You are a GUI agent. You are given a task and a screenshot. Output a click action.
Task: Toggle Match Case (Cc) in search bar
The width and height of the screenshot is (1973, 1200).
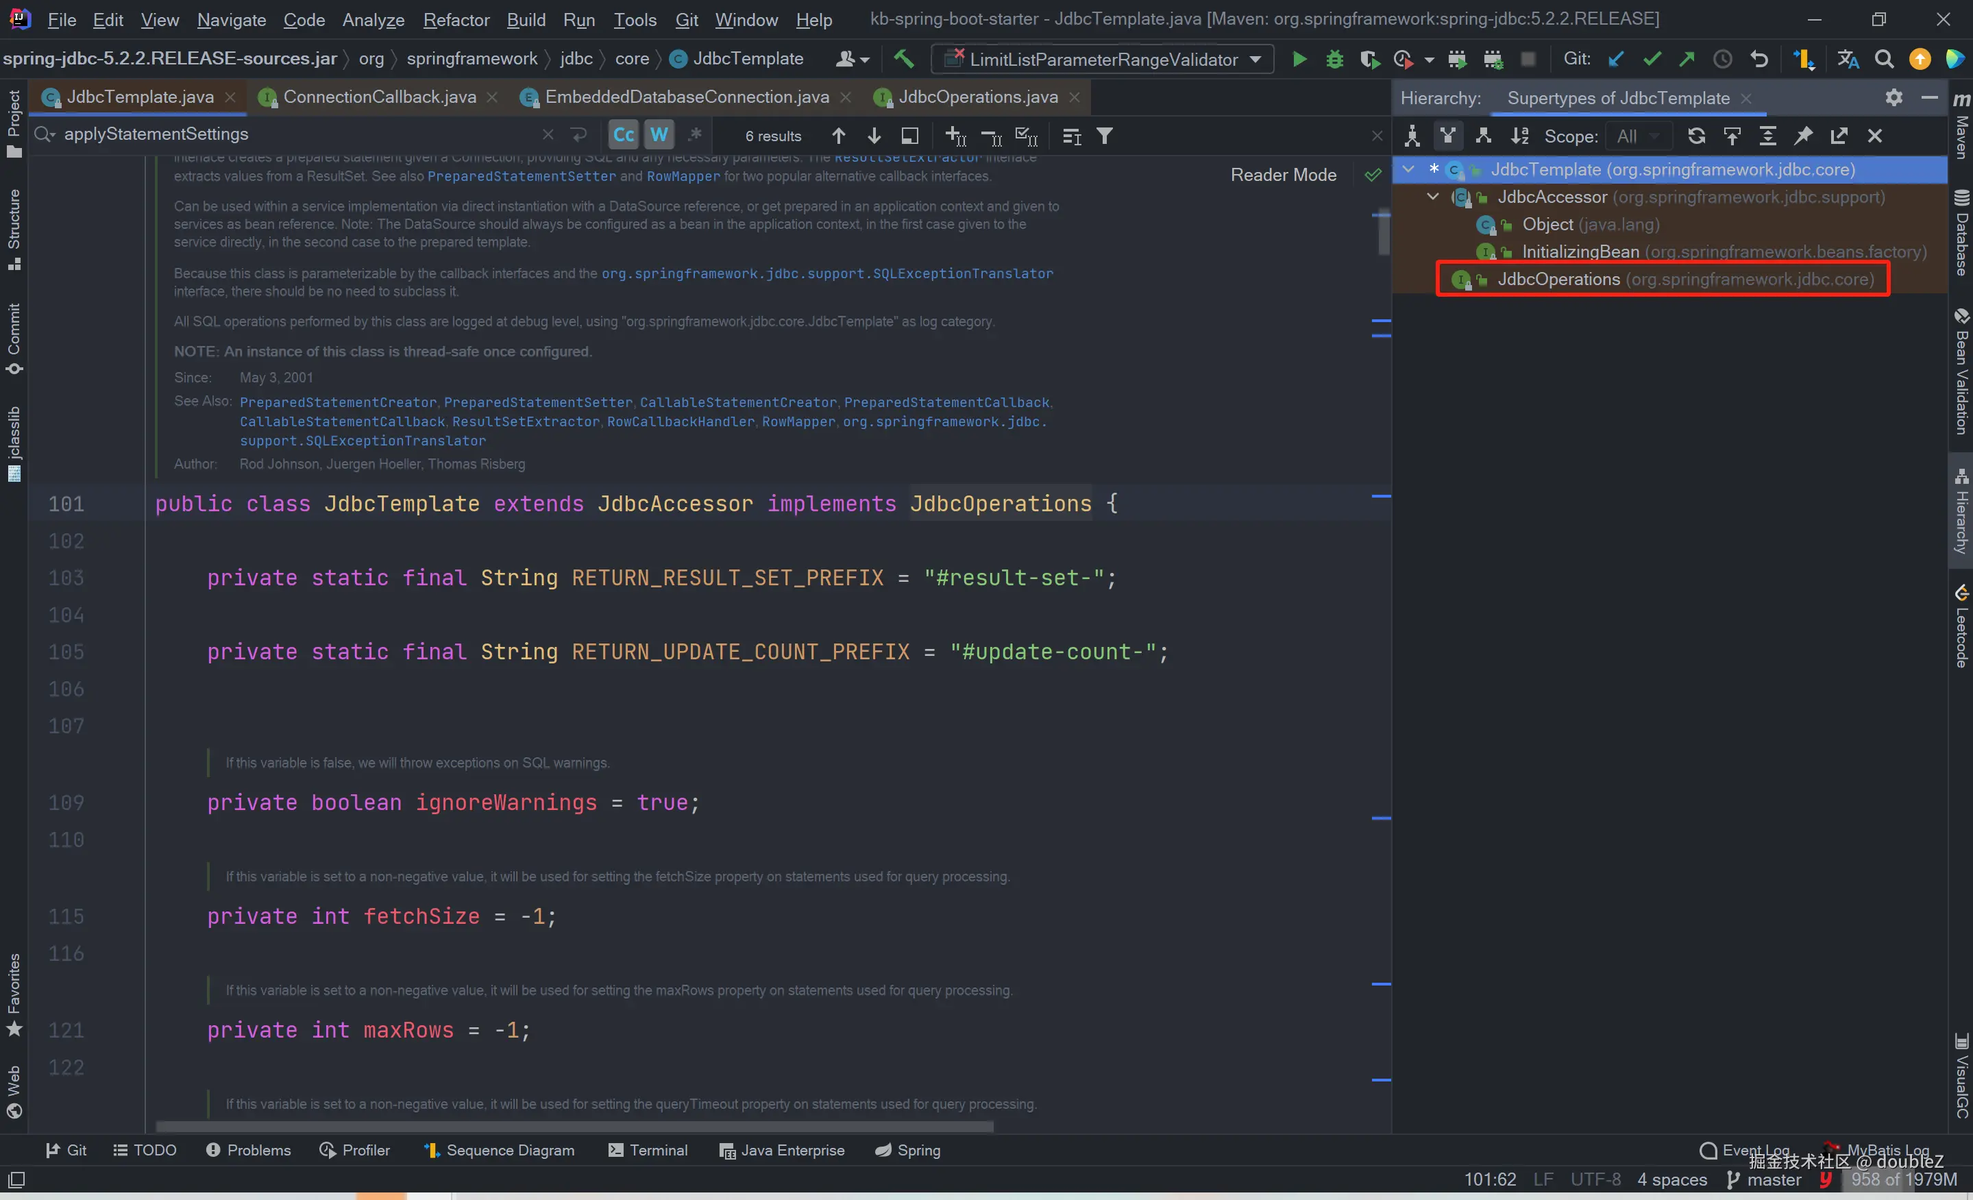(x=623, y=135)
